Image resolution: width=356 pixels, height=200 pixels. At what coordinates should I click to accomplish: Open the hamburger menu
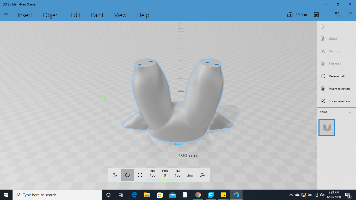5,15
